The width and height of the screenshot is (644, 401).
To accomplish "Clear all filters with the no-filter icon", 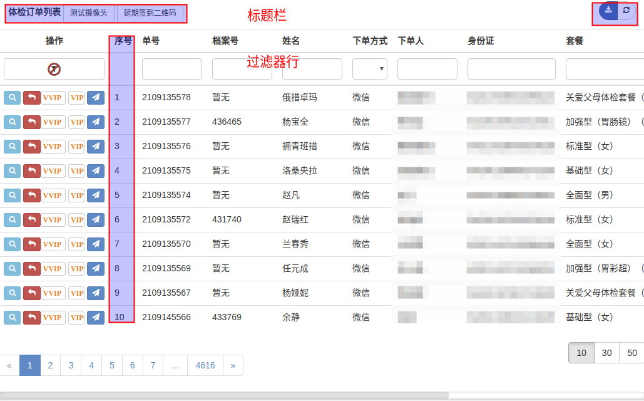I will tap(54, 68).
